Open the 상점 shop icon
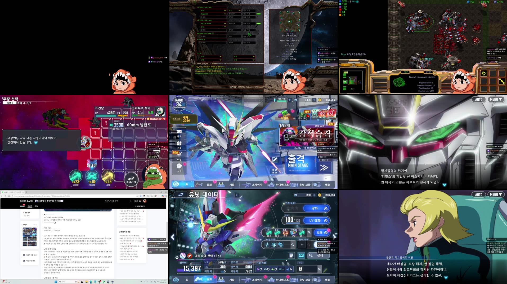 179,165
